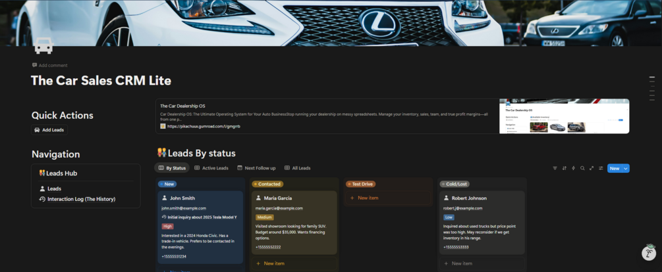Image resolution: width=662 pixels, height=272 pixels.
Task: Click the High priority tag
Action: (x=167, y=226)
